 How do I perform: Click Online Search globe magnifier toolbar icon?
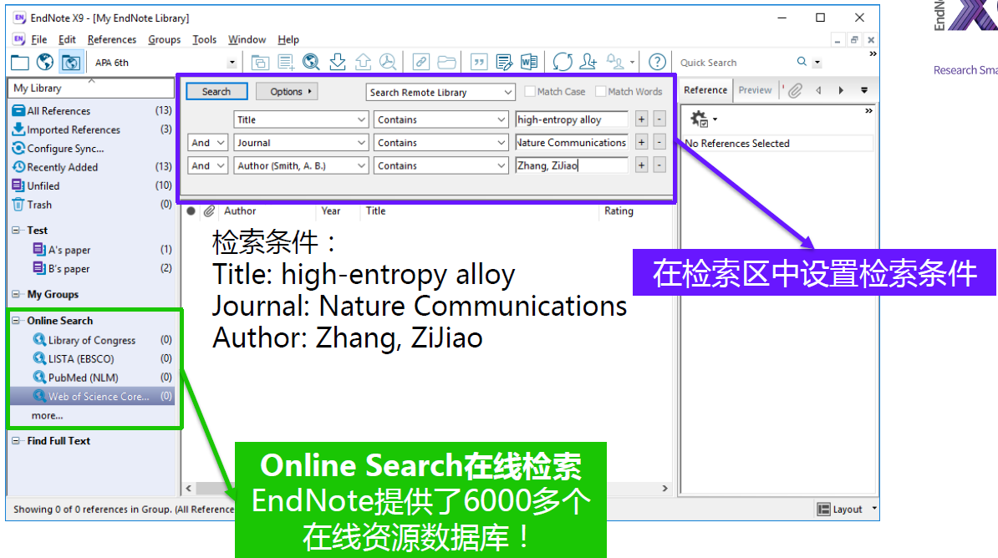311,63
